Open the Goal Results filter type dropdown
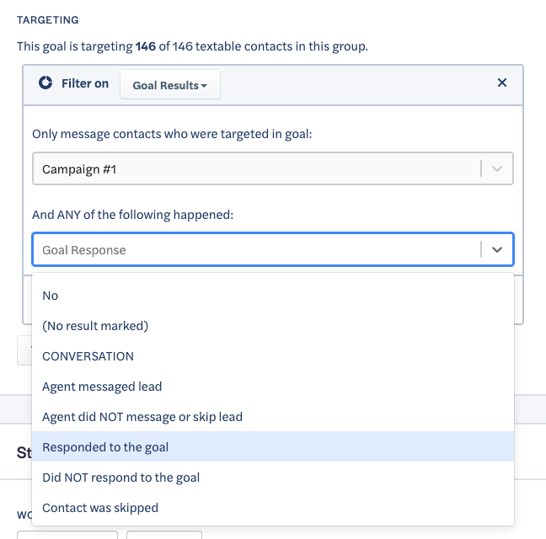This screenshot has height=539, width=546. [170, 85]
